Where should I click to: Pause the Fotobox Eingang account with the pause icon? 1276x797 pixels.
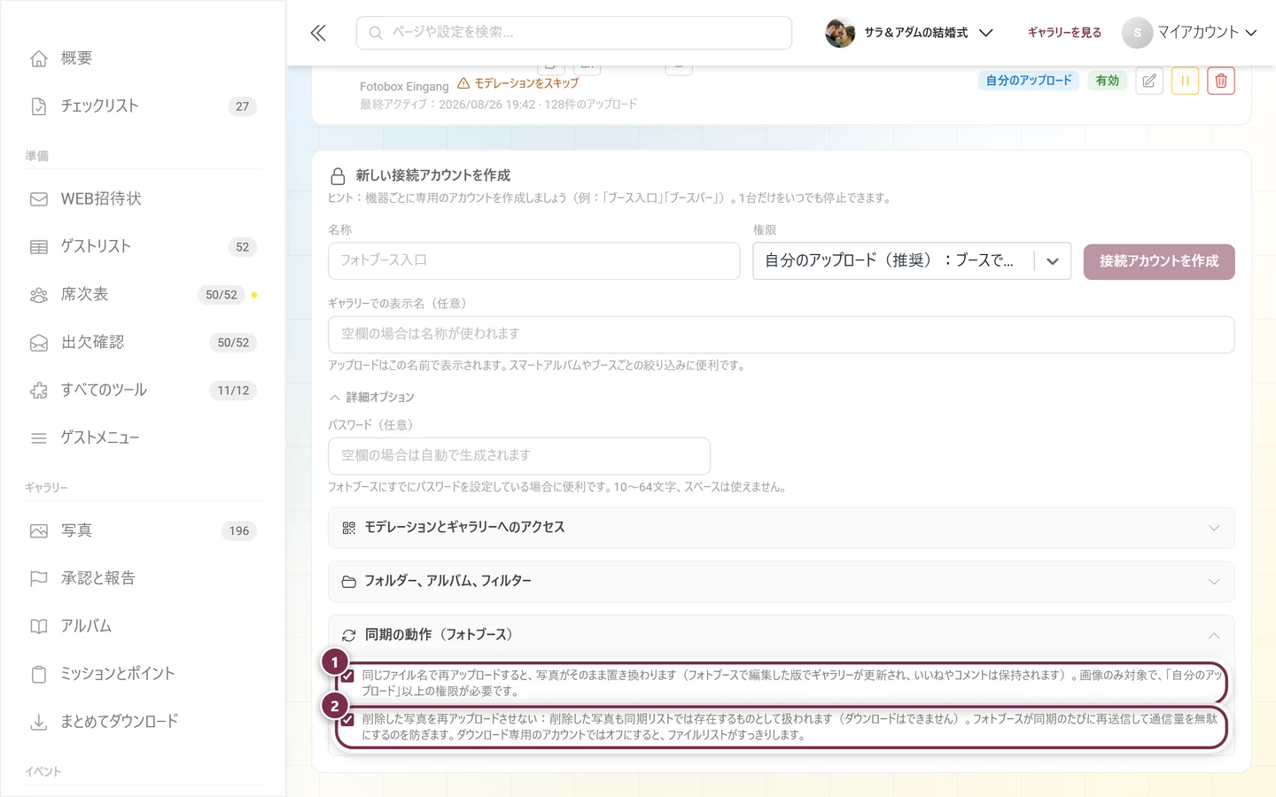click(1185, 81)
